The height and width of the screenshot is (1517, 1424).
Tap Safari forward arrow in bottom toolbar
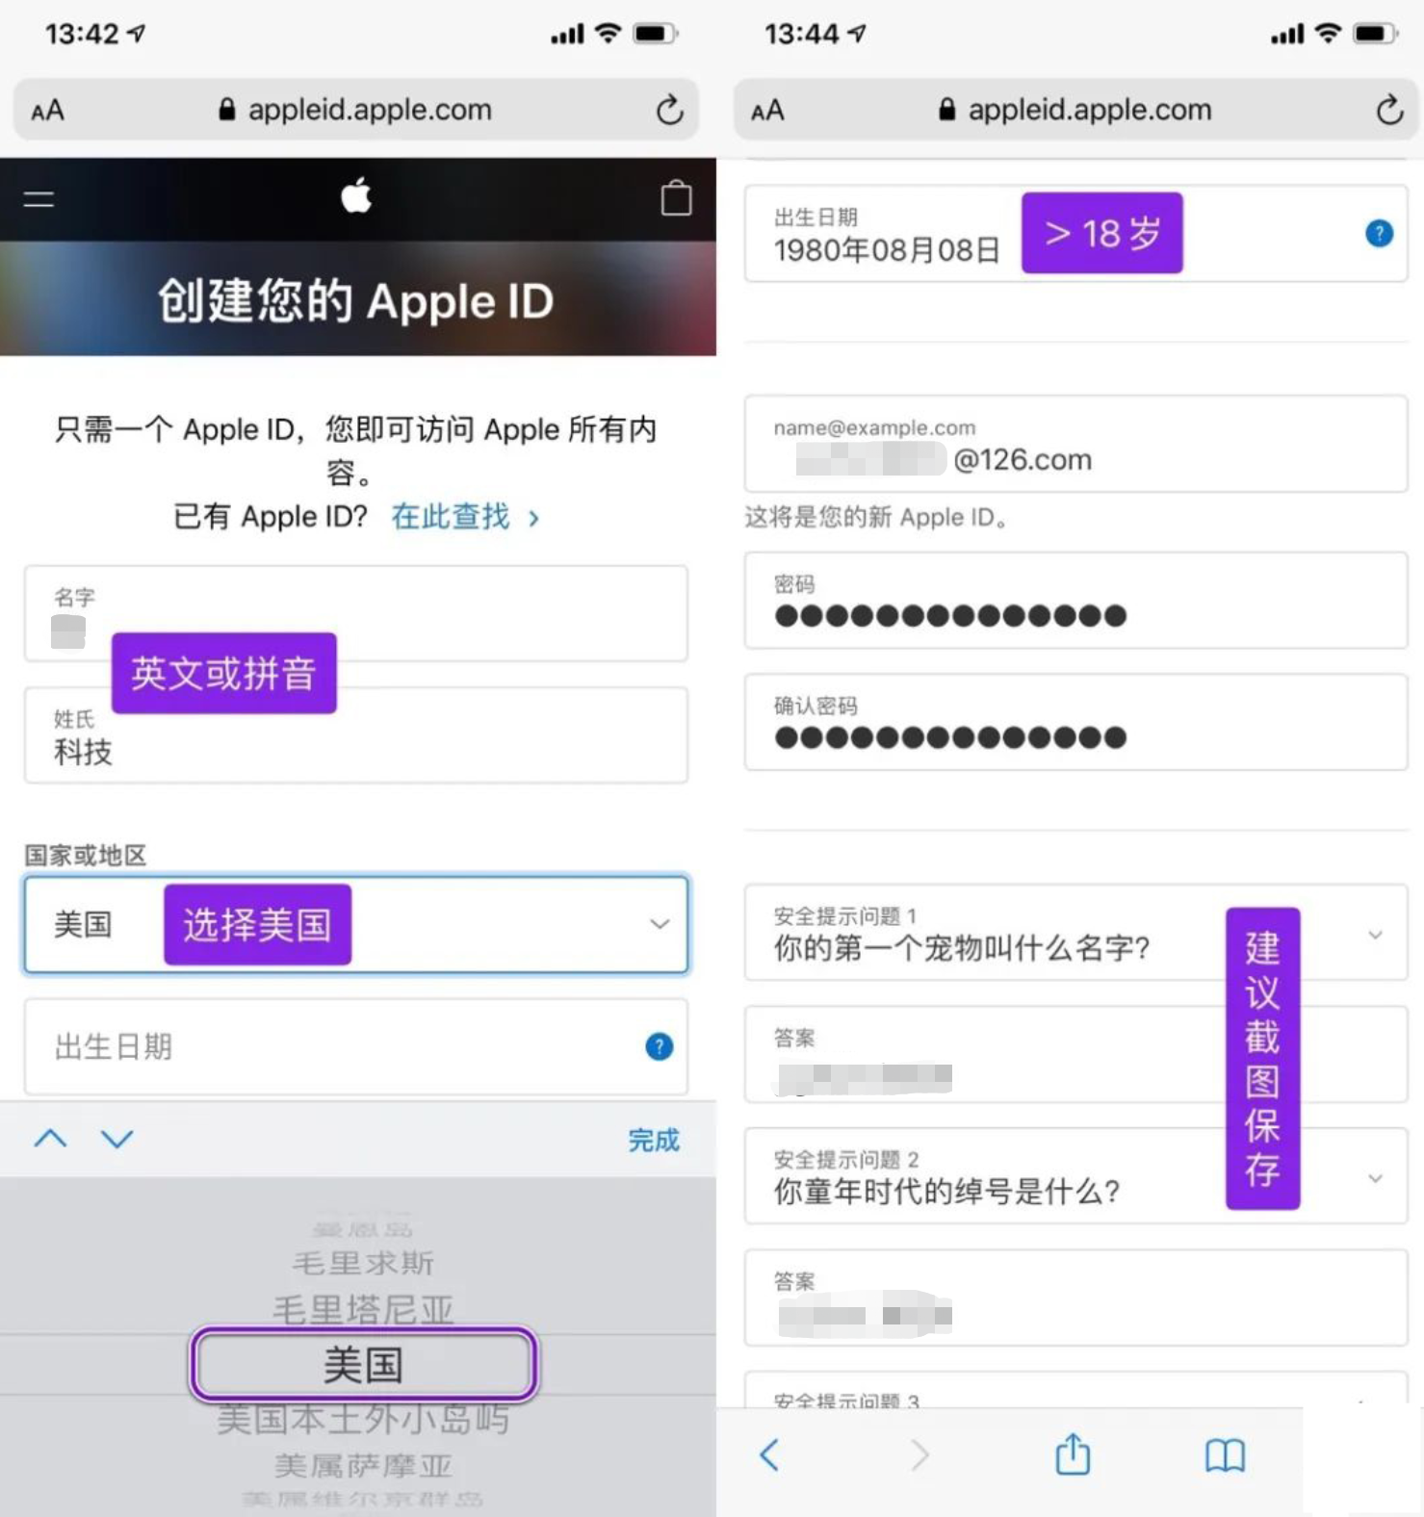point(919,1455)
